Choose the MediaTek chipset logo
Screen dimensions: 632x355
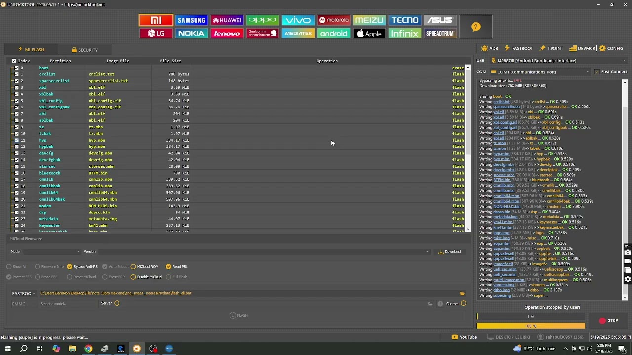pos(298,34)
